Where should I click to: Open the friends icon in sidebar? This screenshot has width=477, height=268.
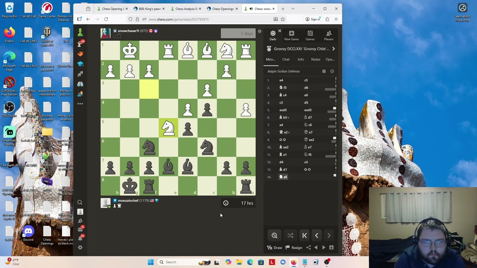pyautogui.click(x=80, y=220)
